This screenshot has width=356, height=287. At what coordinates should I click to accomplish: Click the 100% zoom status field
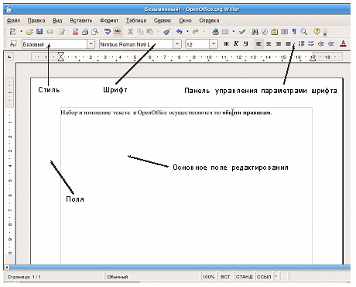tap(208, 277)
